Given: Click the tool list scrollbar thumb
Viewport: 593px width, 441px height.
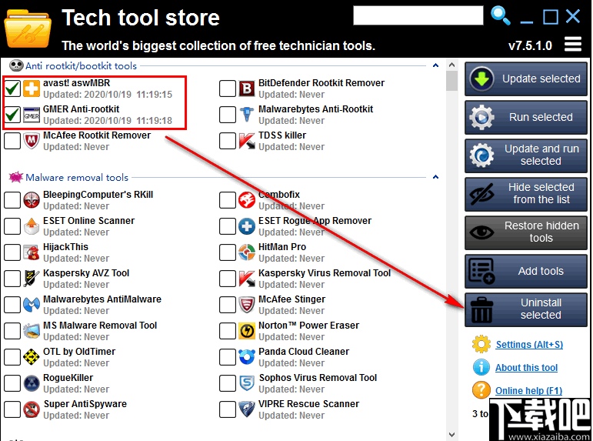Looking at the screenshot, I should 451,81.
